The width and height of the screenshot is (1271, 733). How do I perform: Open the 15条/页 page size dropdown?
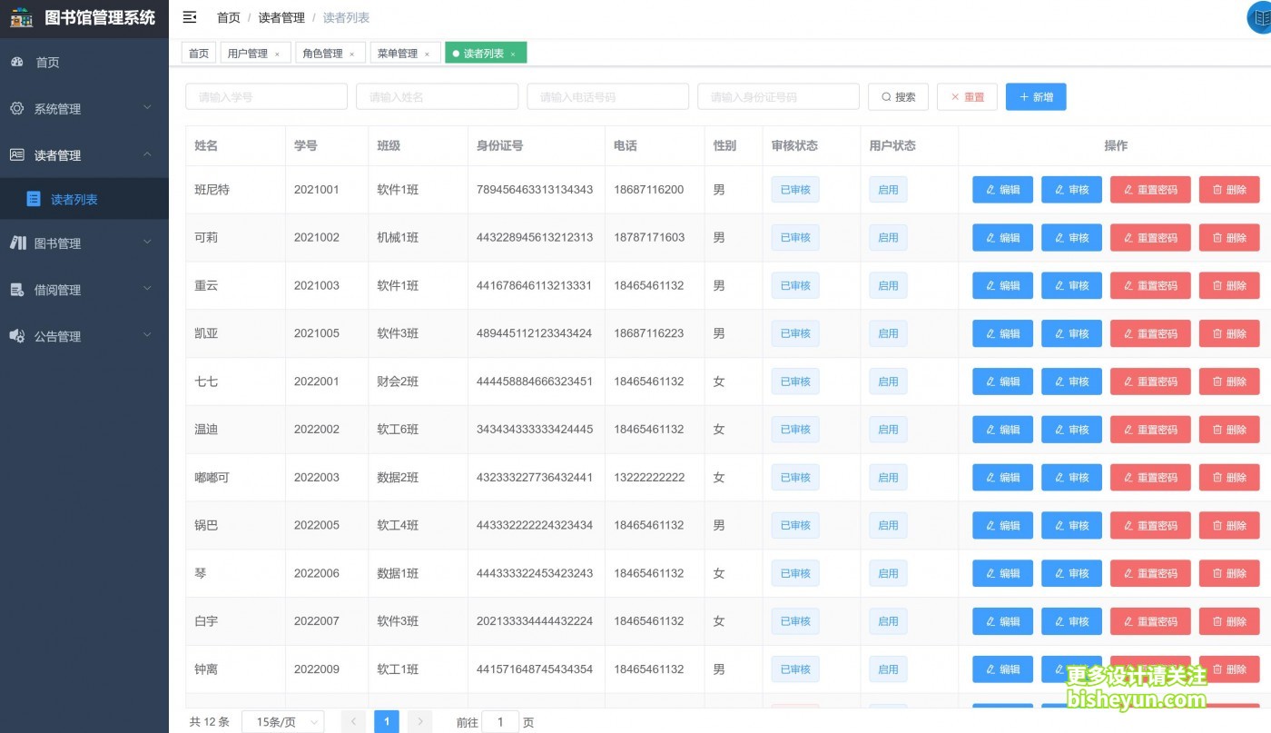tap(282, 720)
